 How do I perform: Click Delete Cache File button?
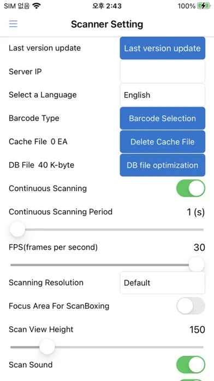coord(162,142)
